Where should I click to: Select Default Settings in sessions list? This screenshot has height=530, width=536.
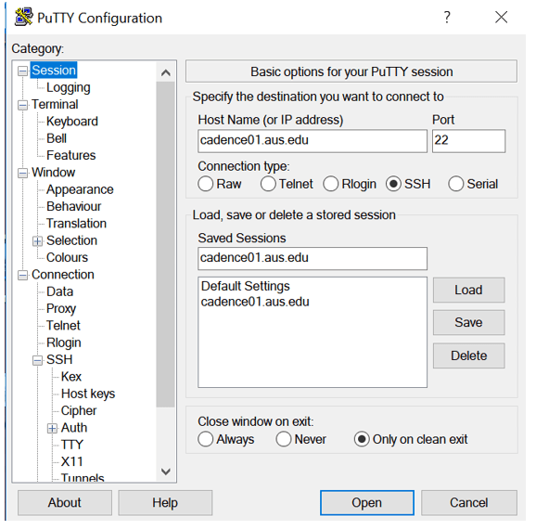(246, 286)
